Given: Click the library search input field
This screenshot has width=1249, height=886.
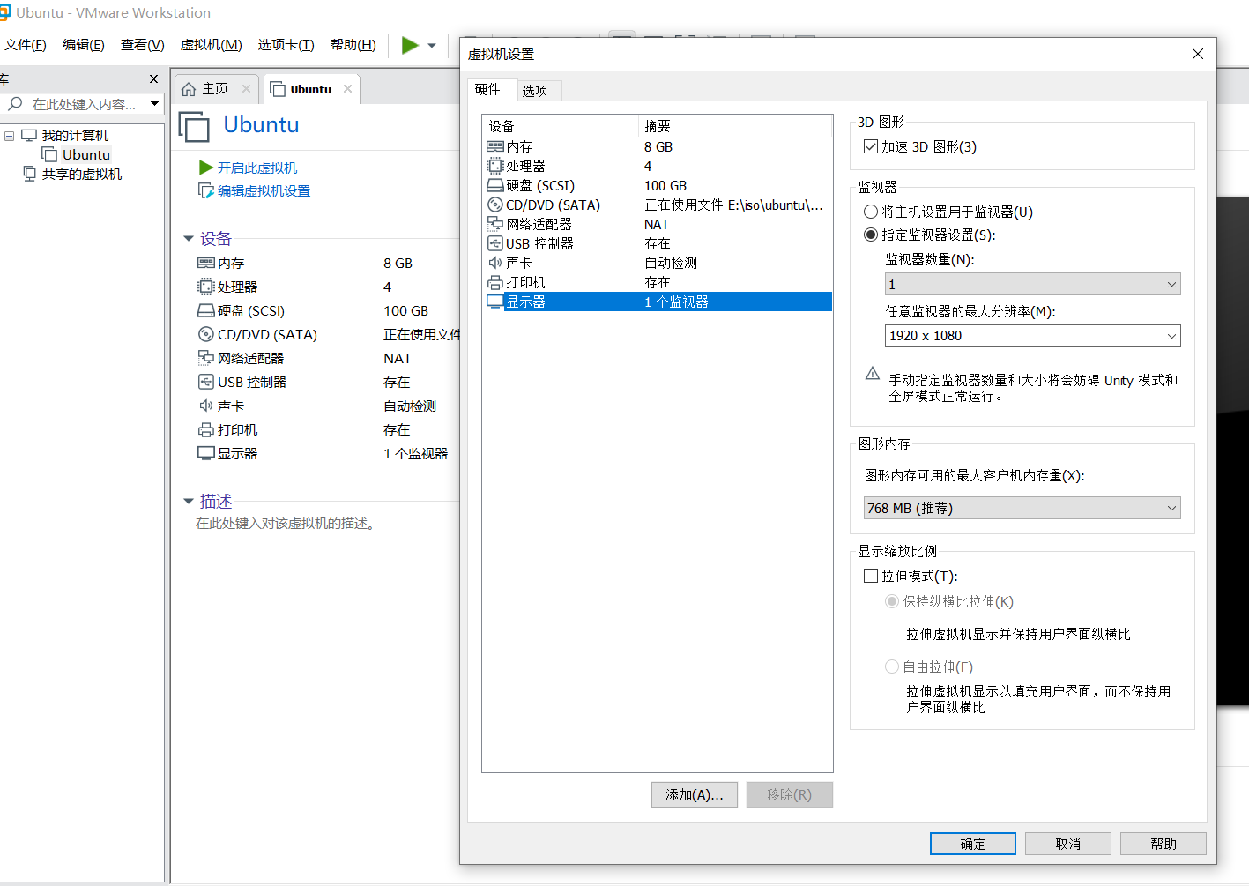Looking at the screenshot, I should (85, 104).
